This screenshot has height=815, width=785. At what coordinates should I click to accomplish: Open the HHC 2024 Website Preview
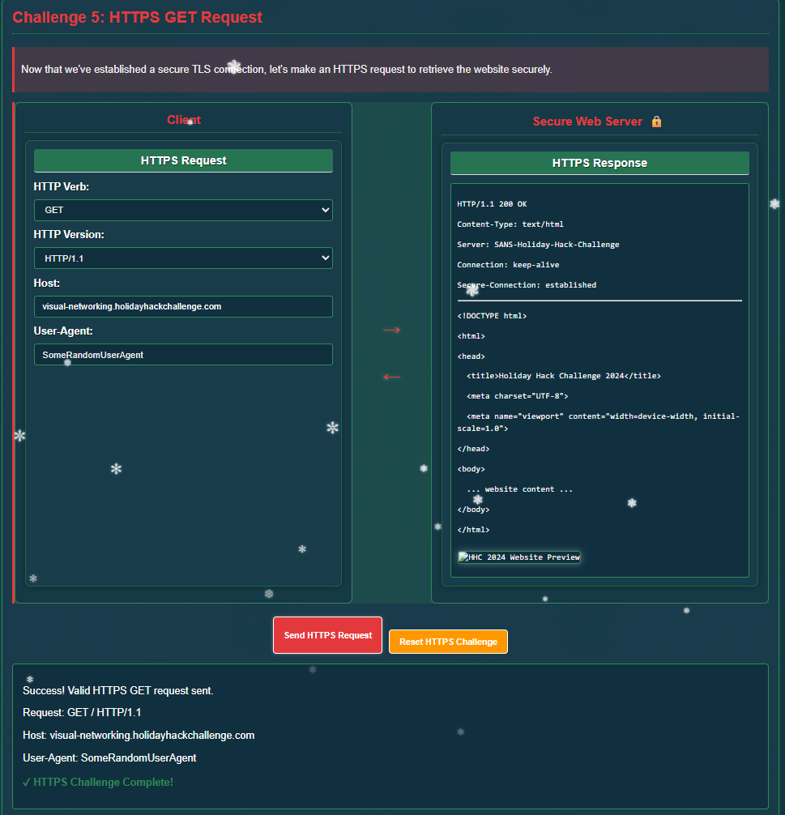[x=518, y=557]
